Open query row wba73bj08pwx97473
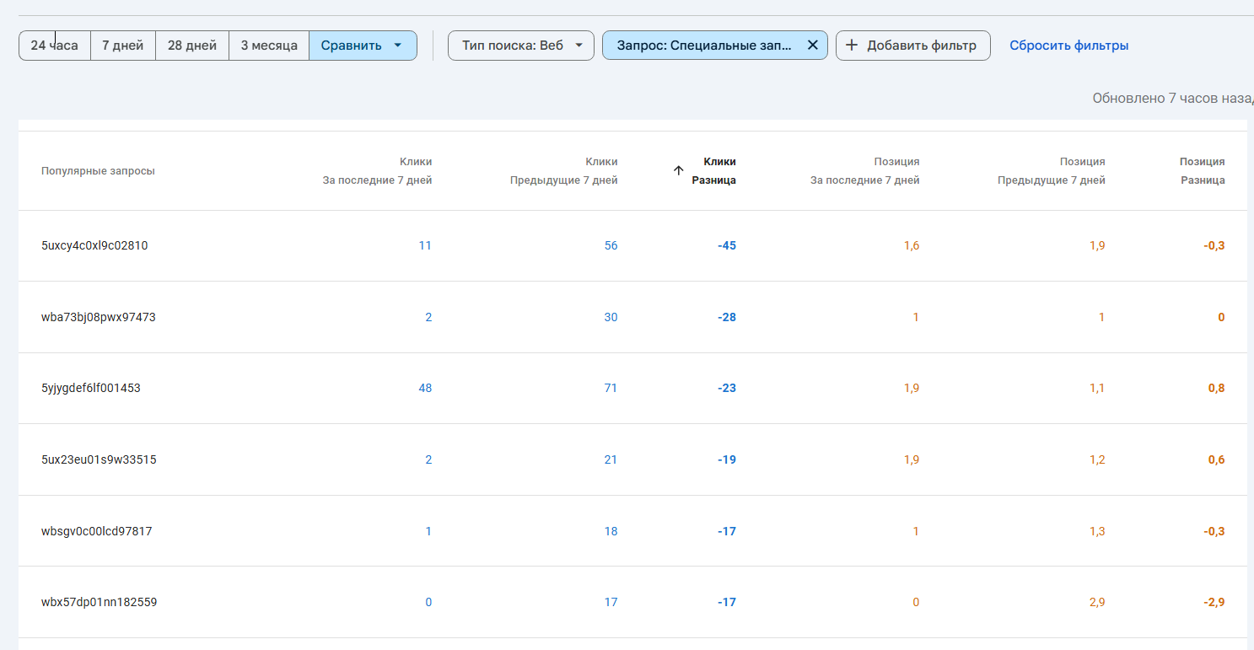The width and height of the screenshot is (1254, 650). 98,317
